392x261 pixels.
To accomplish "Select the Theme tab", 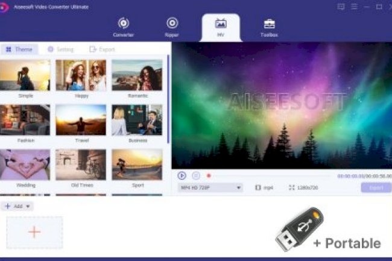I will click(19, 49).
